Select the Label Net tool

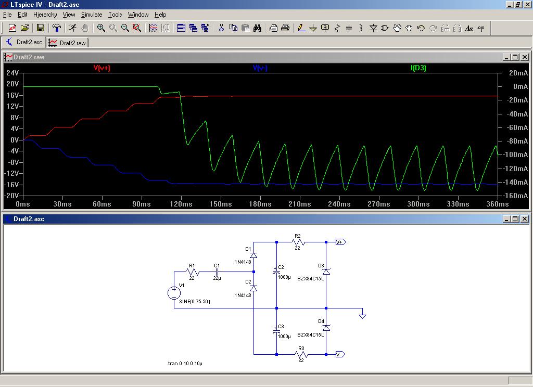[325, 28]
